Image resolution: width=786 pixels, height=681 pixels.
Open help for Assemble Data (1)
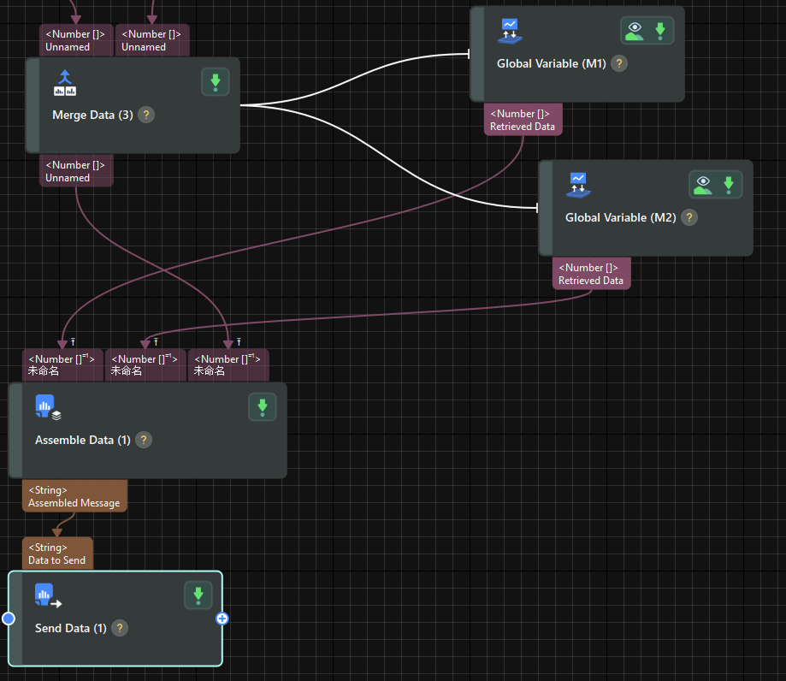click(x=144, y=440)
